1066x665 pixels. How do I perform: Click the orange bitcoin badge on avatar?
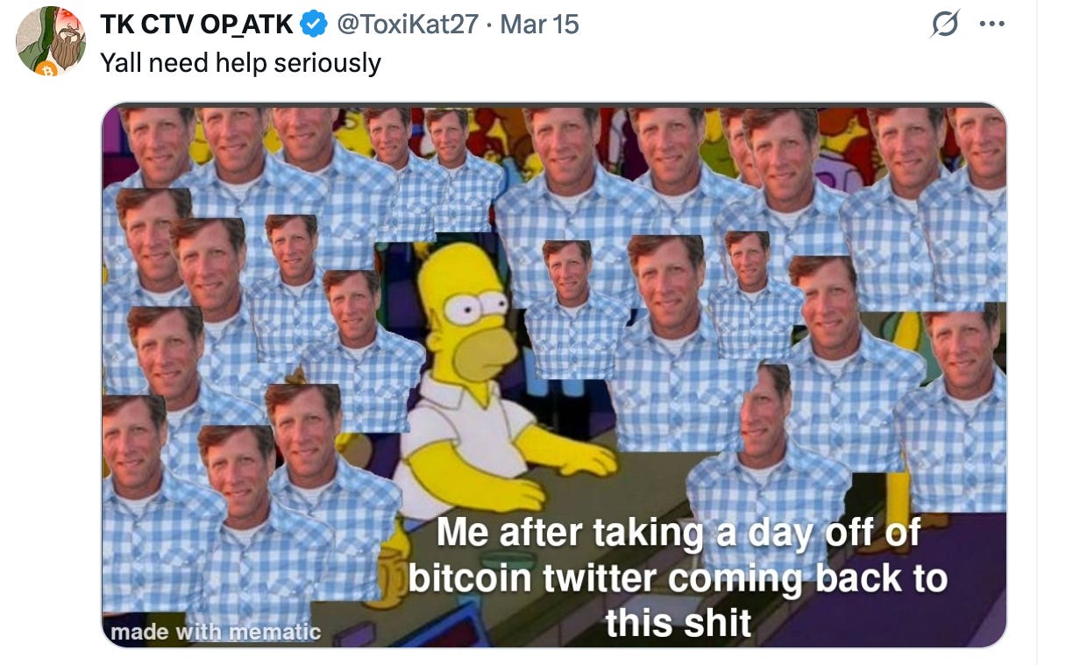click(49, 67)
